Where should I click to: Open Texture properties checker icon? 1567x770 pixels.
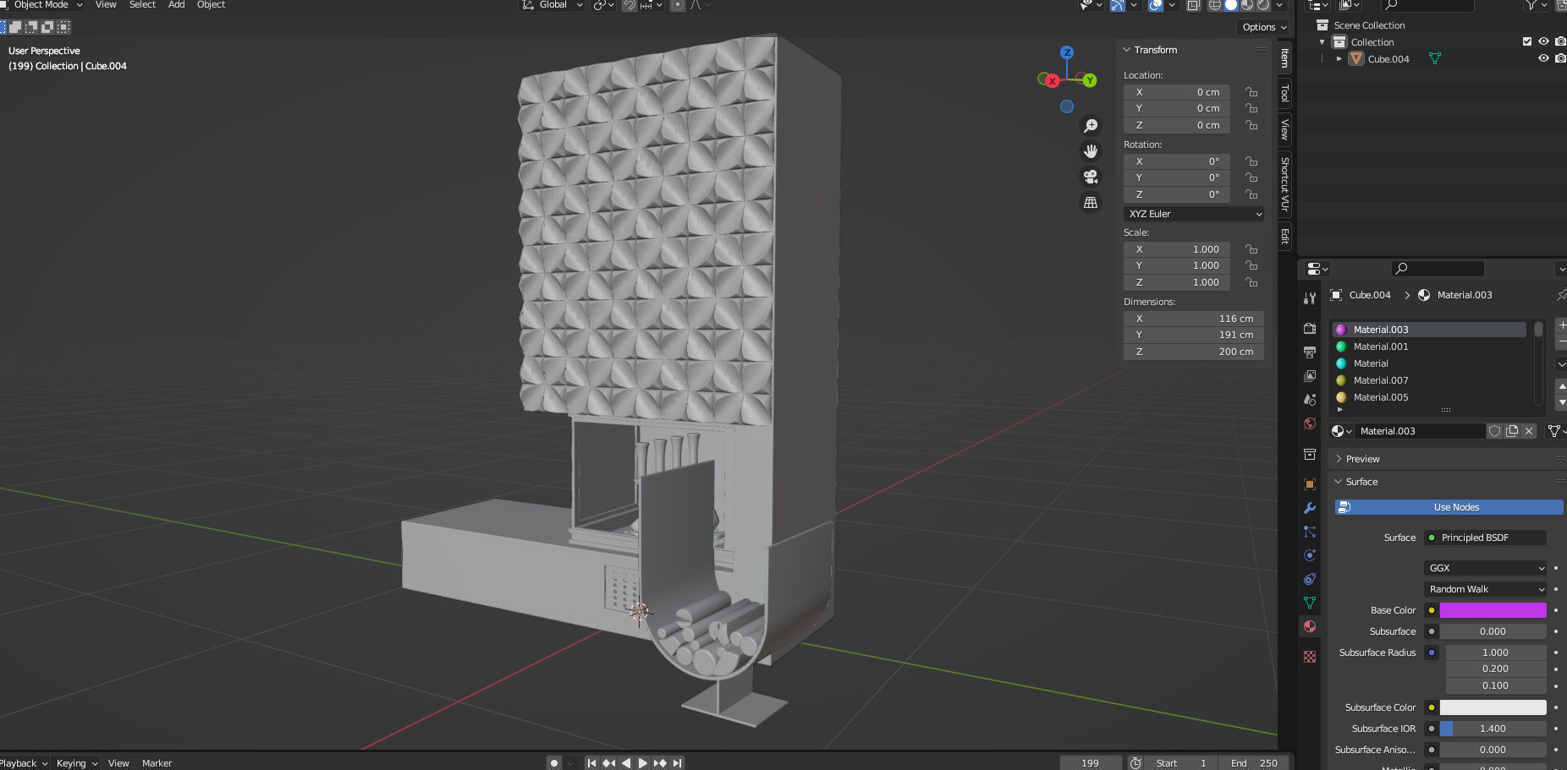point(1310,657)
